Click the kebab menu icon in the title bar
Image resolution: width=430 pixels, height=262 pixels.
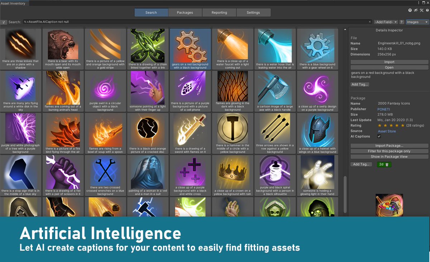[x=418, y=3]
